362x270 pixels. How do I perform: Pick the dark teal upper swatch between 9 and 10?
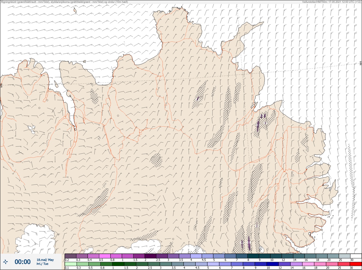click(x=264, y=256)
